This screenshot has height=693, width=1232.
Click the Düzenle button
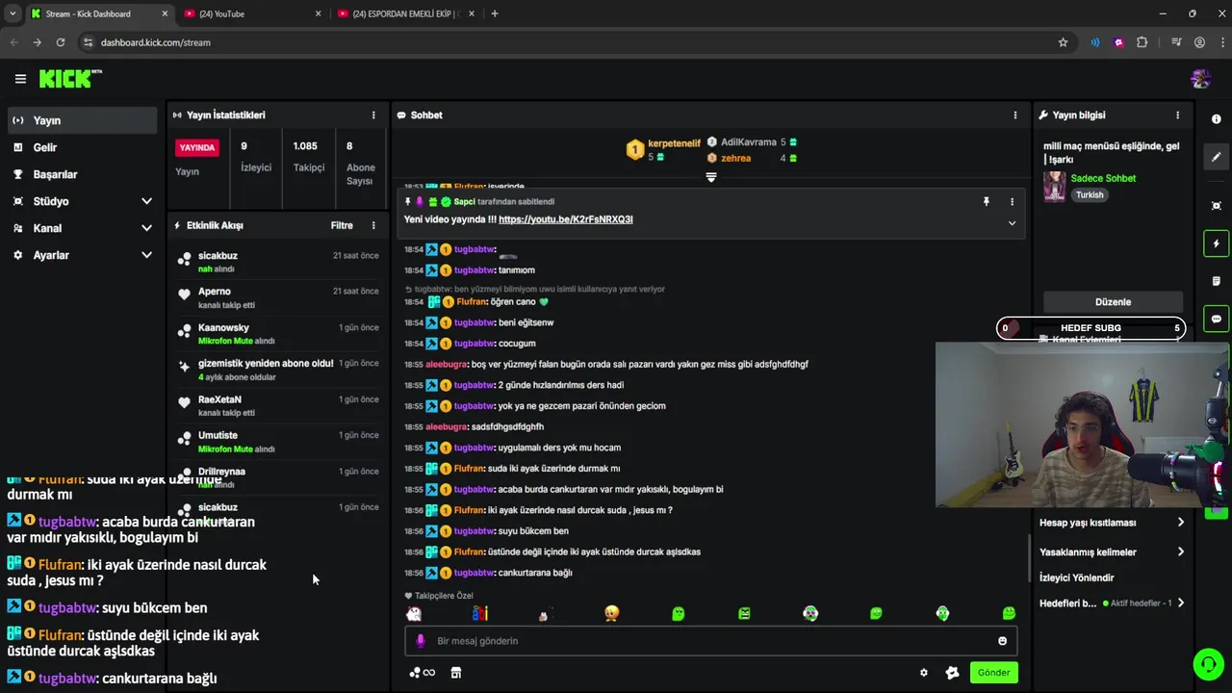[x=1113, y=302]
